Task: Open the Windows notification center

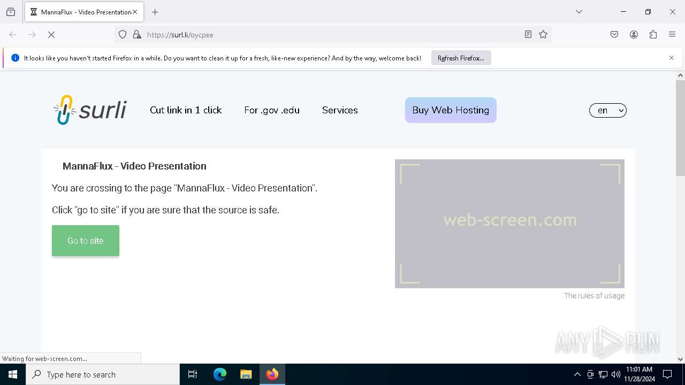Action: (x=667, y=374)
